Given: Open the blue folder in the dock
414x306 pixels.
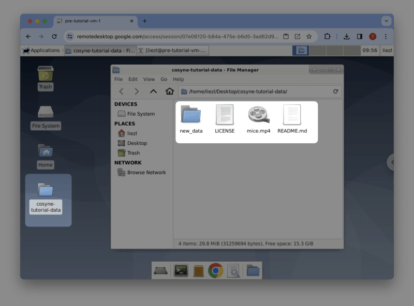Looking at the screenshot, I should pyautogui.click(x=253, y=270).
